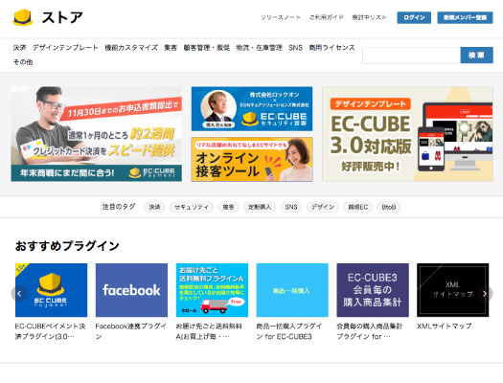Click Facebook連携プラグイン title link

pyautogui.click(x=131, y=331)
